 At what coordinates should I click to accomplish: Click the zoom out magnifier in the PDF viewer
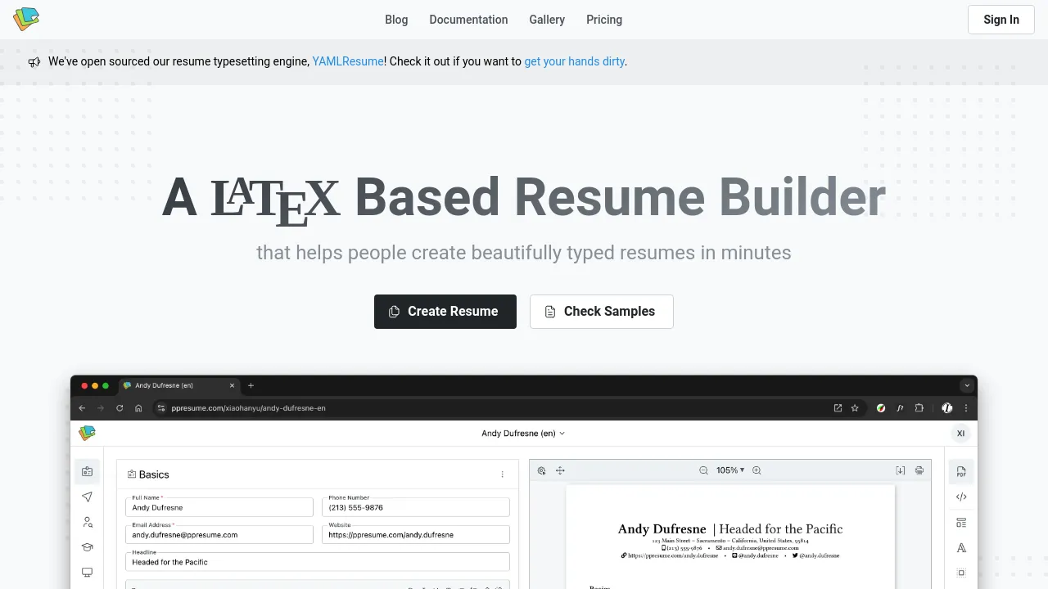click(703, 470)
